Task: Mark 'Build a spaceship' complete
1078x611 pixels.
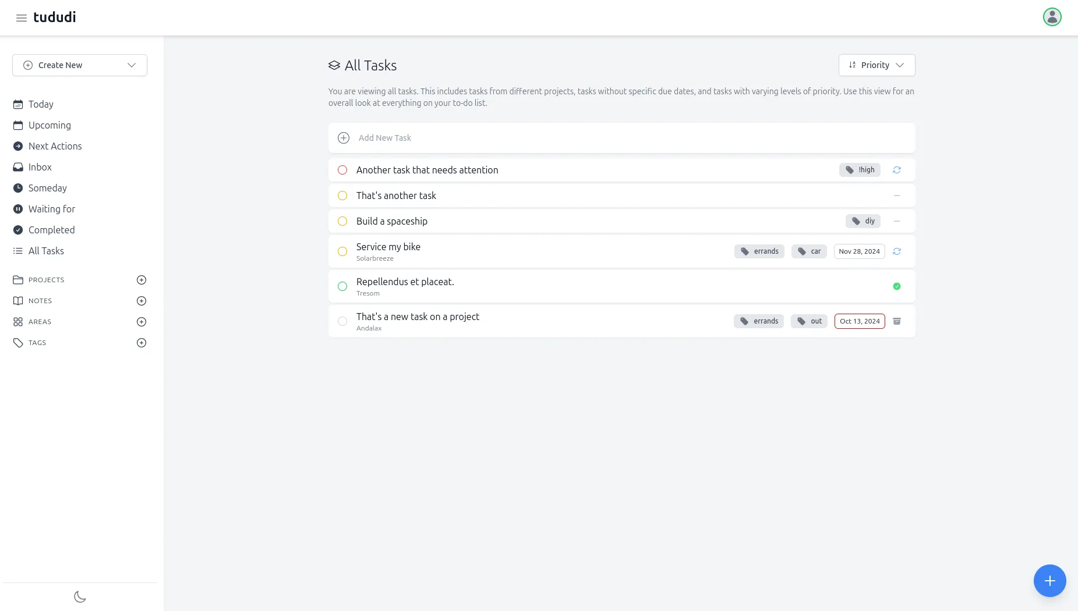Action: 342,221
